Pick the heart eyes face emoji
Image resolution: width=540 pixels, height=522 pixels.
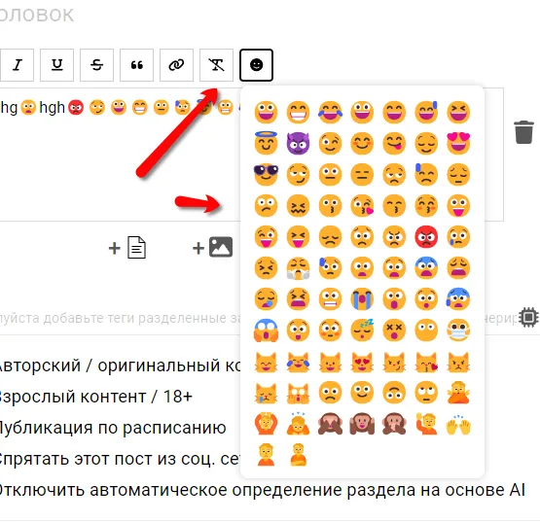[x=458, y=144]
